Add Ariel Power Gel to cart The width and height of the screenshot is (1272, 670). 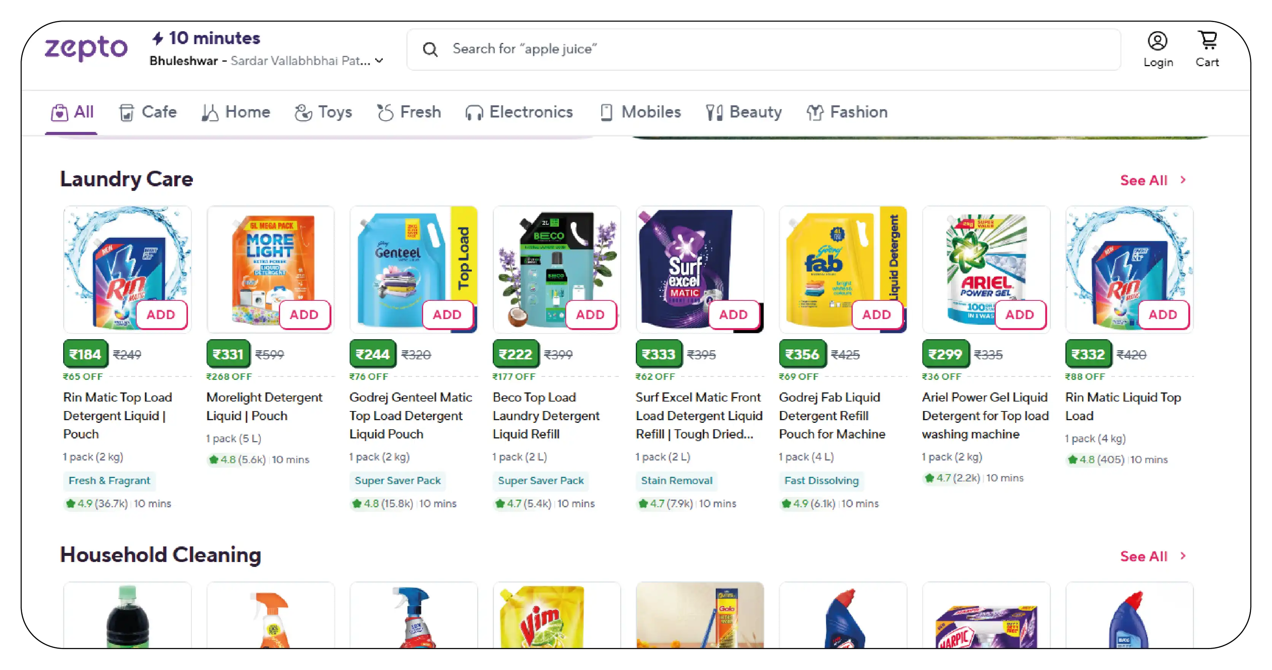[x=1020, y=315]
